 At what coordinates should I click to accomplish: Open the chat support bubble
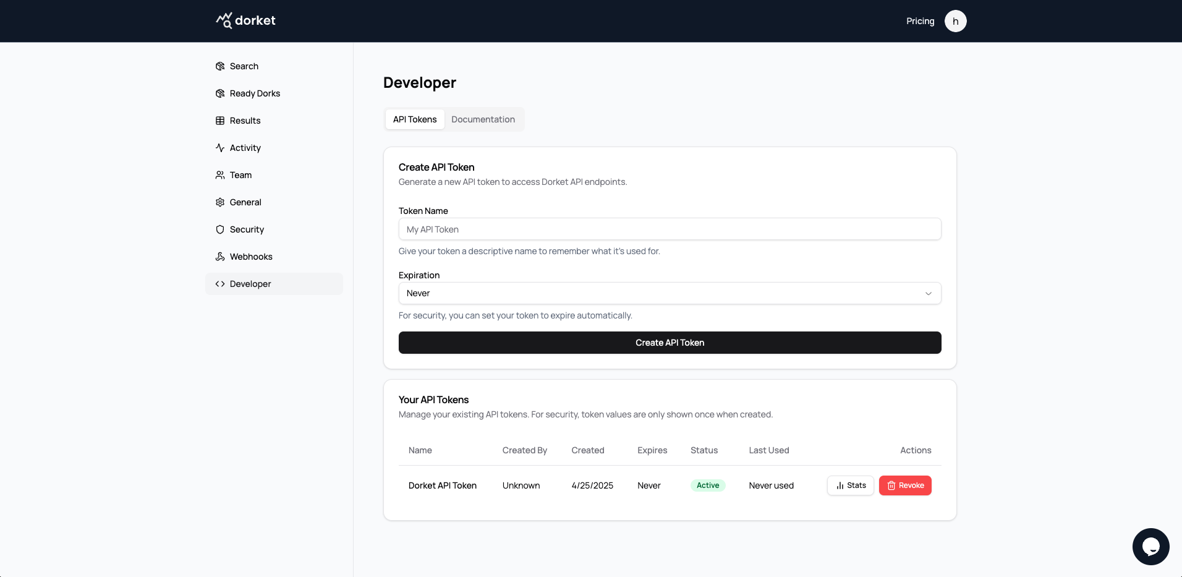coord(1150,546)
